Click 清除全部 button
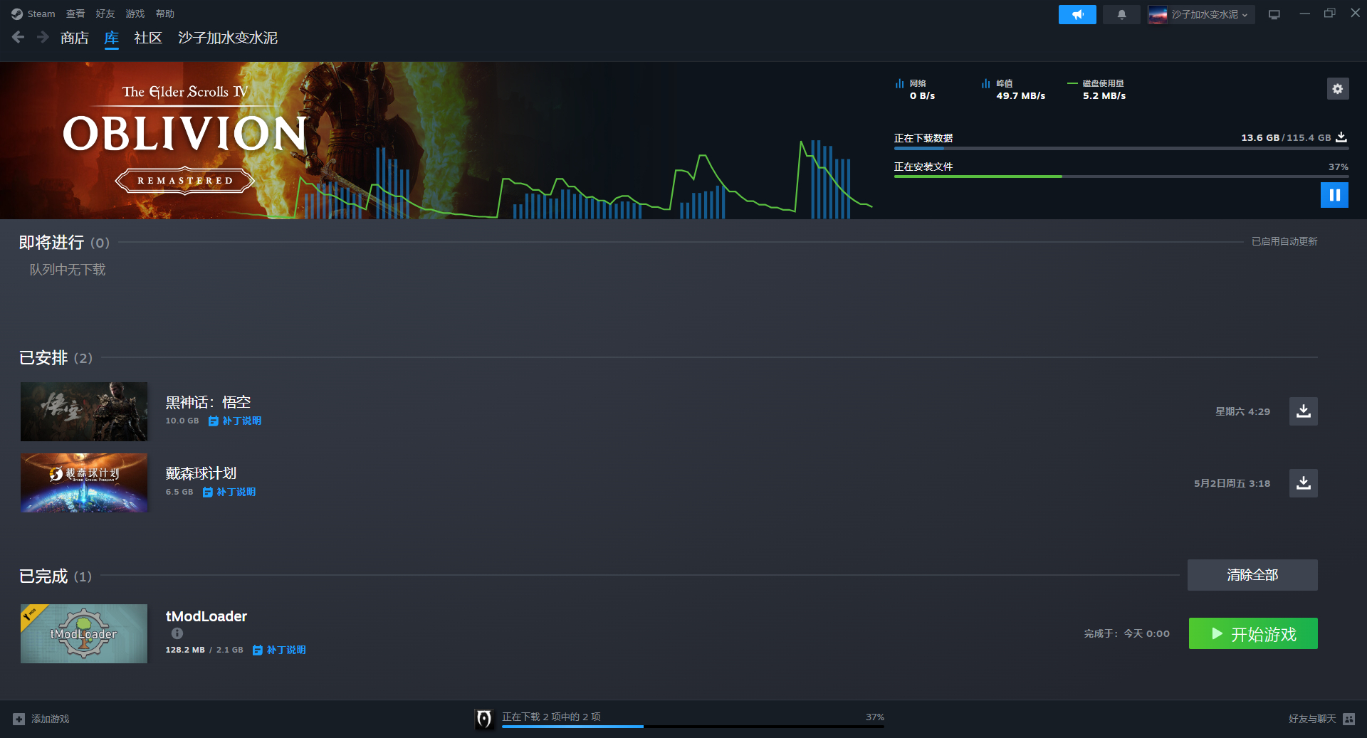Viewport: 1367px width, 738px height. (1252, 575)
